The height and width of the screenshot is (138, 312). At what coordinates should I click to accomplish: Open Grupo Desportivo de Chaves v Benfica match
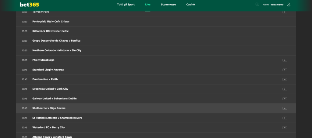point(56,41)
